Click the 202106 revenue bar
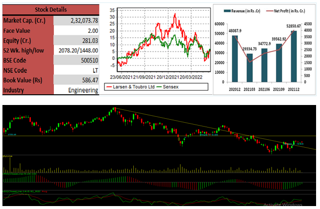Image resolution: width=320 pixels, height=209 pixels. (264, 65)
